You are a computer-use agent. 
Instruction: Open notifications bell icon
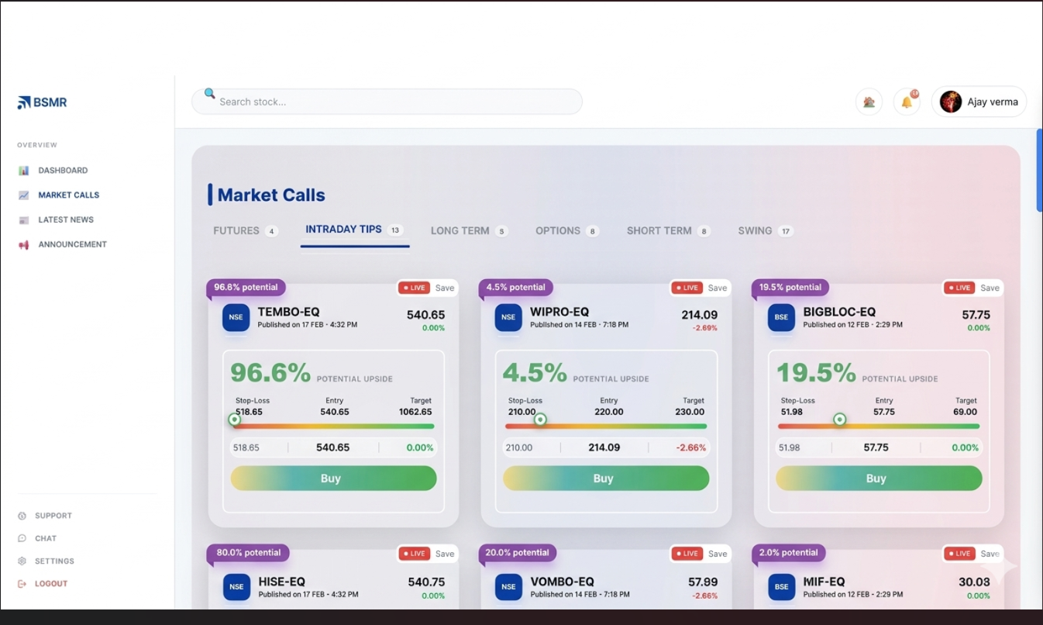(907, 102)
